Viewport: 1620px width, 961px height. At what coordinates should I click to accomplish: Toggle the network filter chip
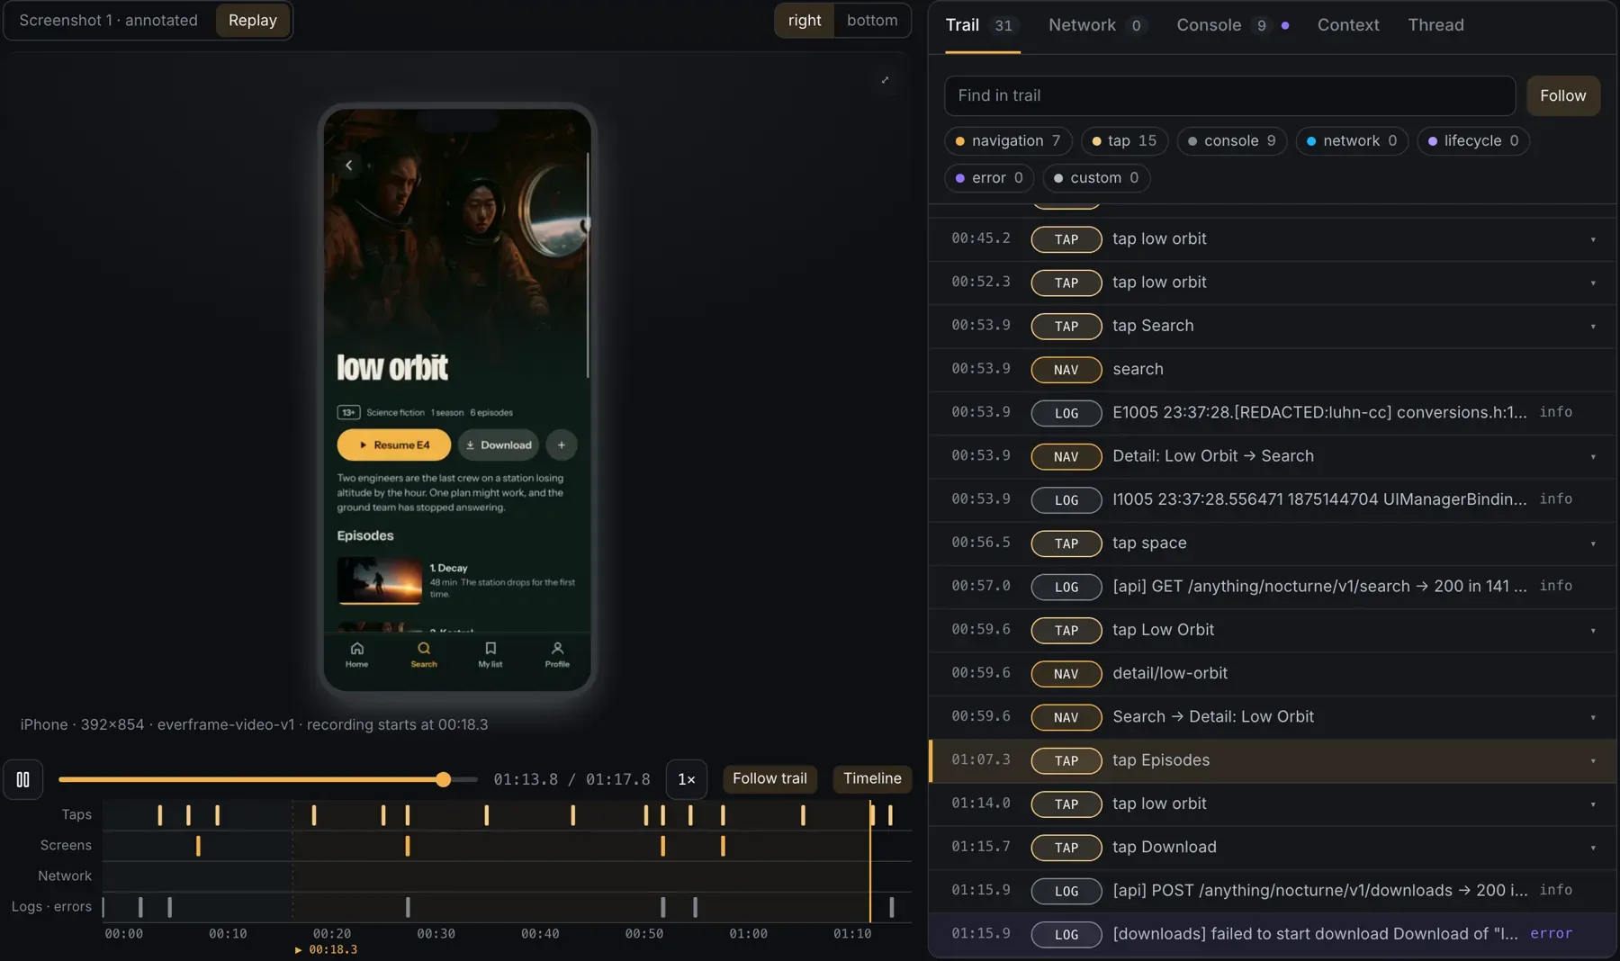(x=1352, y=140)
